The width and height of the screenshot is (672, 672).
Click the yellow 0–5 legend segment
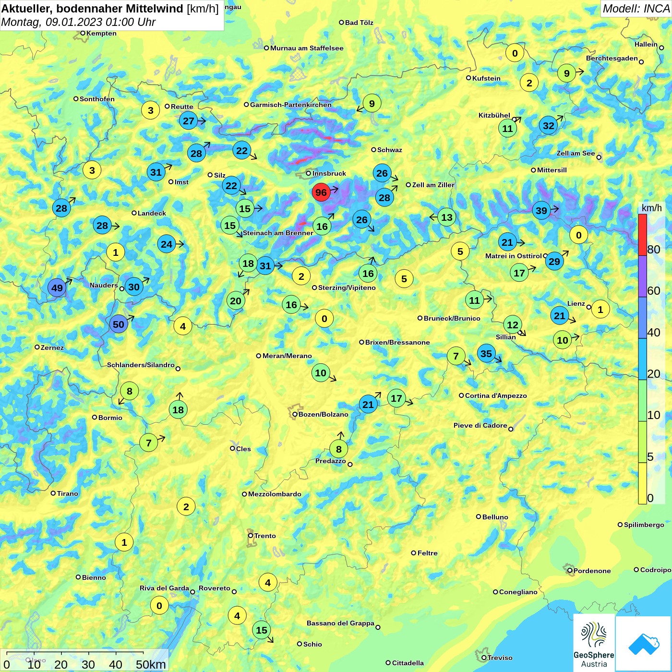642,483
